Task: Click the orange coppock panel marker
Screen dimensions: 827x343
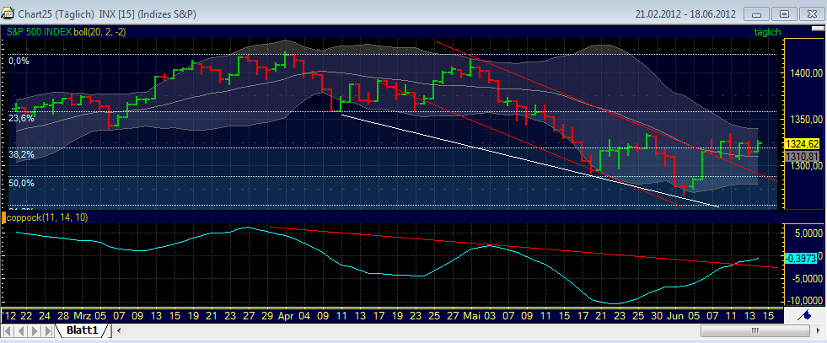Action: point(3,217)
